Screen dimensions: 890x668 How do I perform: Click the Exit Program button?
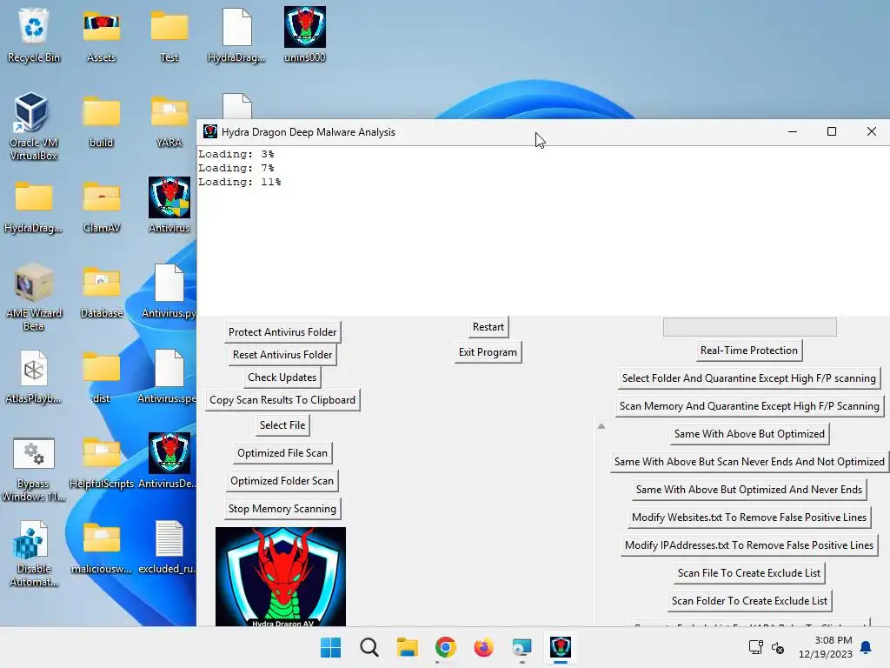click(488, 352)
